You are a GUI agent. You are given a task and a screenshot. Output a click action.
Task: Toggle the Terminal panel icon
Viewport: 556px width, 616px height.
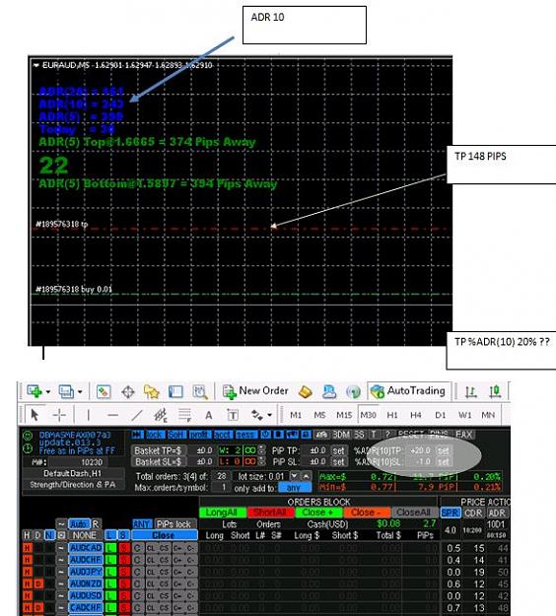point(175,391)
